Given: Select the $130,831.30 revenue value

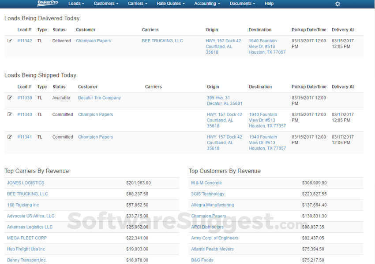Looking at the screenshot, I should pos(314,216).
